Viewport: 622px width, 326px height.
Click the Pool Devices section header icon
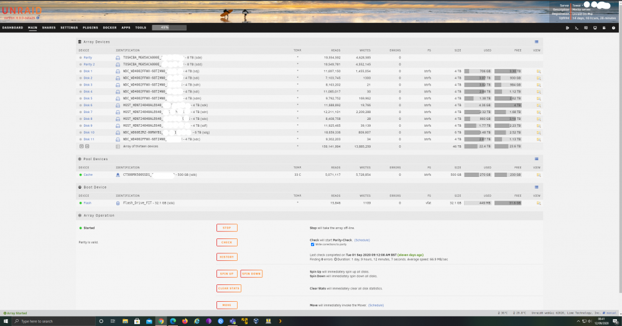[80, 159]
